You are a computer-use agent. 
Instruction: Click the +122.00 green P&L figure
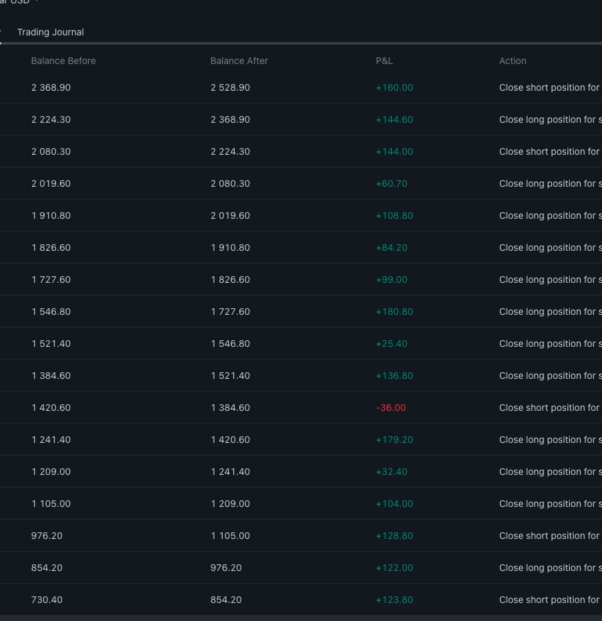(394, 567)
